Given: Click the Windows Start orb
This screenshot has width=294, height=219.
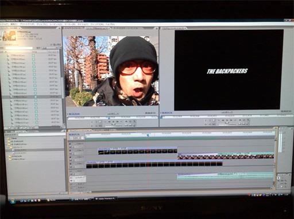Looking at the screenshot, I should [x=13, y=201].
